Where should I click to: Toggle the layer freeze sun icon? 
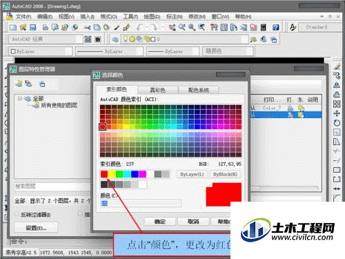pyautogui.click(x=132, y=39)
